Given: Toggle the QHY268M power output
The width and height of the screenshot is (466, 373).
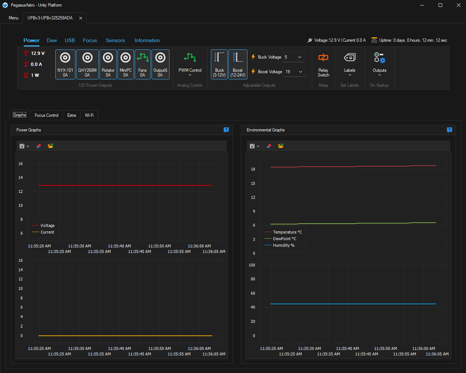Looking at the screenshot, I should 87,64.
